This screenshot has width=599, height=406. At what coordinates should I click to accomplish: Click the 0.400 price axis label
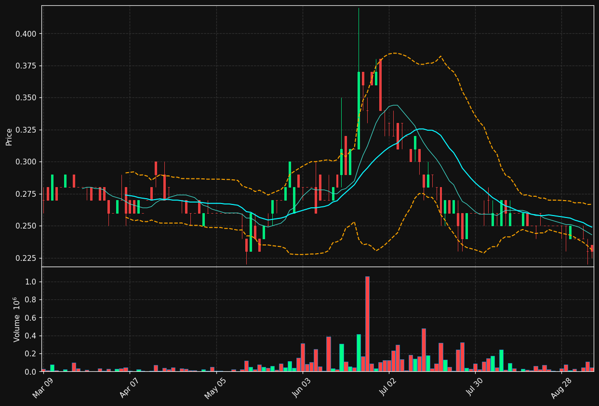(27, 34)
